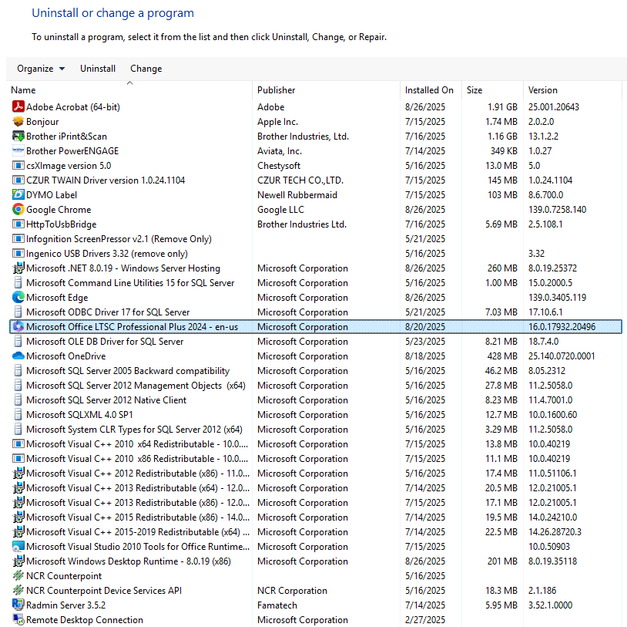Click version 16.0.17932.20496 cell

click(562, 327)
